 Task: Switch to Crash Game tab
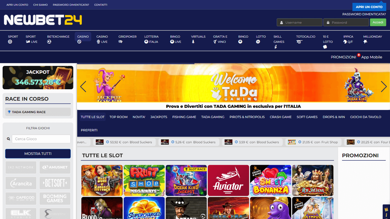point(281,117)
